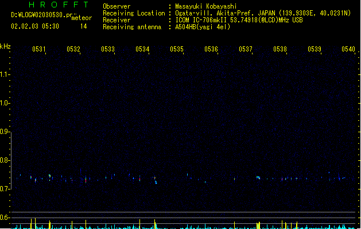361x229 pixels.
Task: Click time axis marker 0532
Action: [73, 49]
